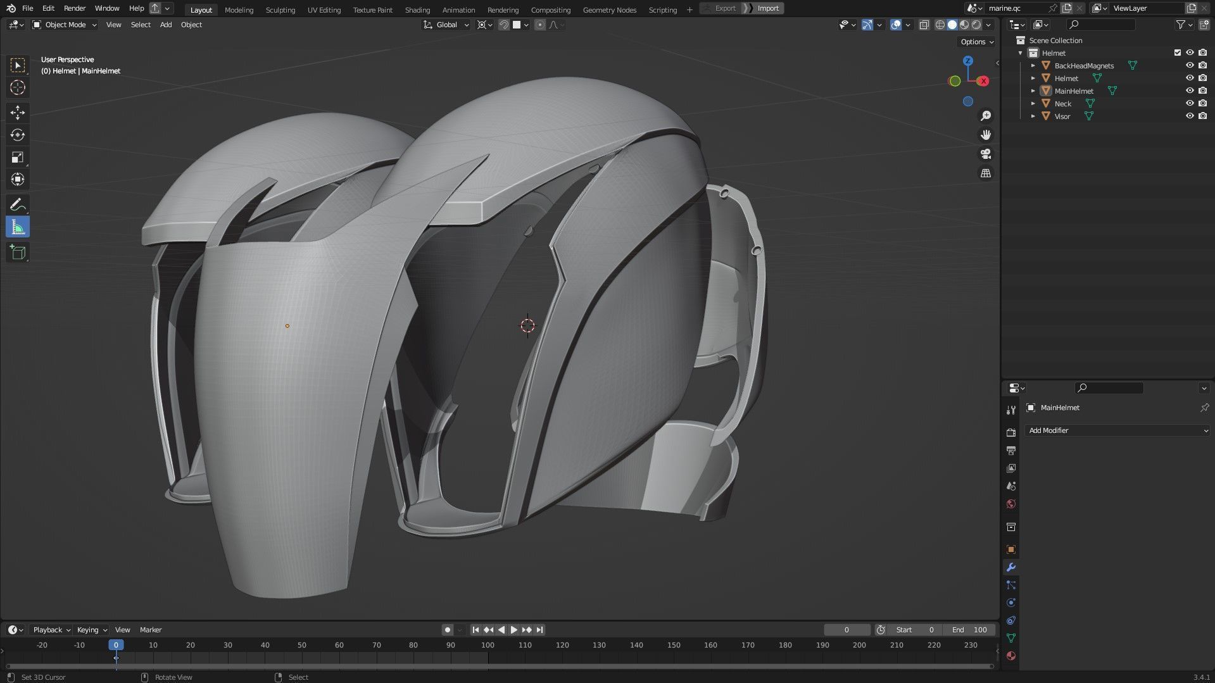Open the Object Data properties tab
Screen dimensions: 1215x683
click(1011, 638)
